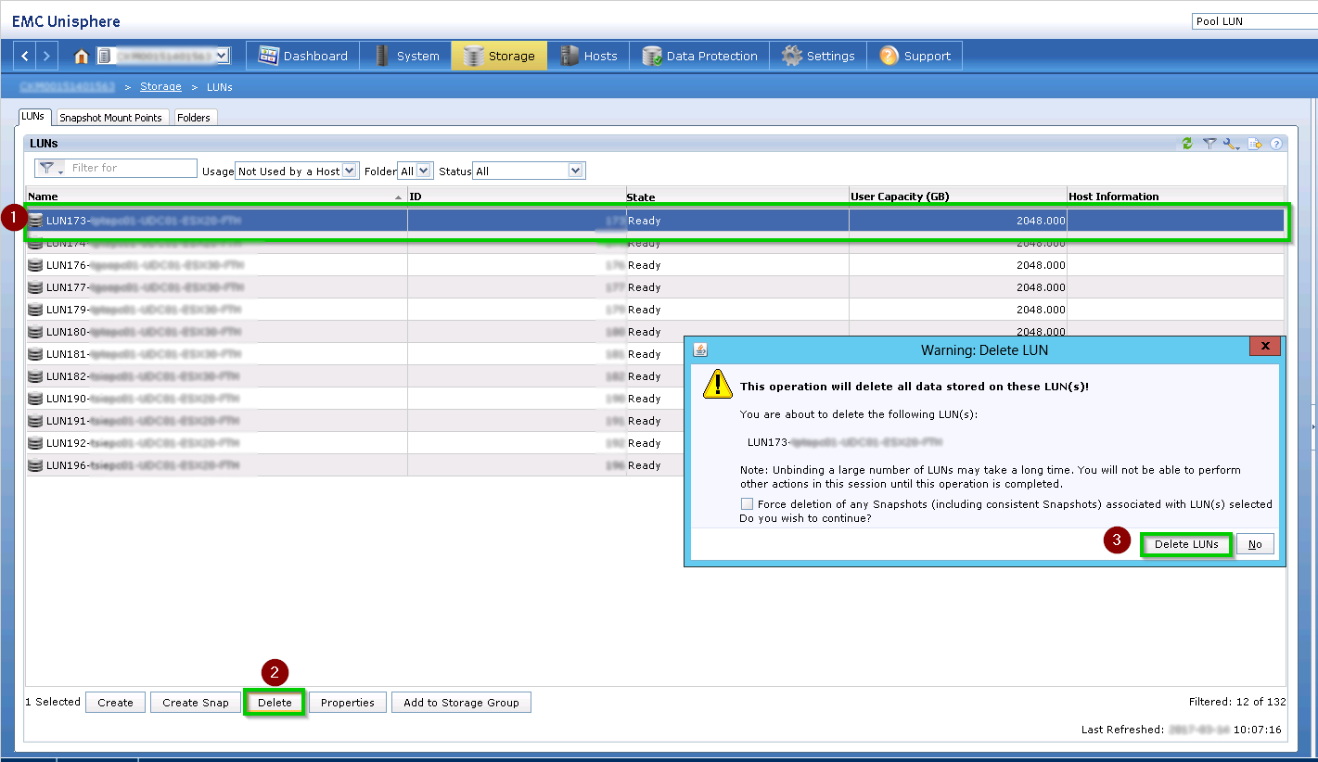This screenshot has height=762, width=1318.
Task: Enable Force deletion of any Snapshots checkbox
Action: (747, 503)
